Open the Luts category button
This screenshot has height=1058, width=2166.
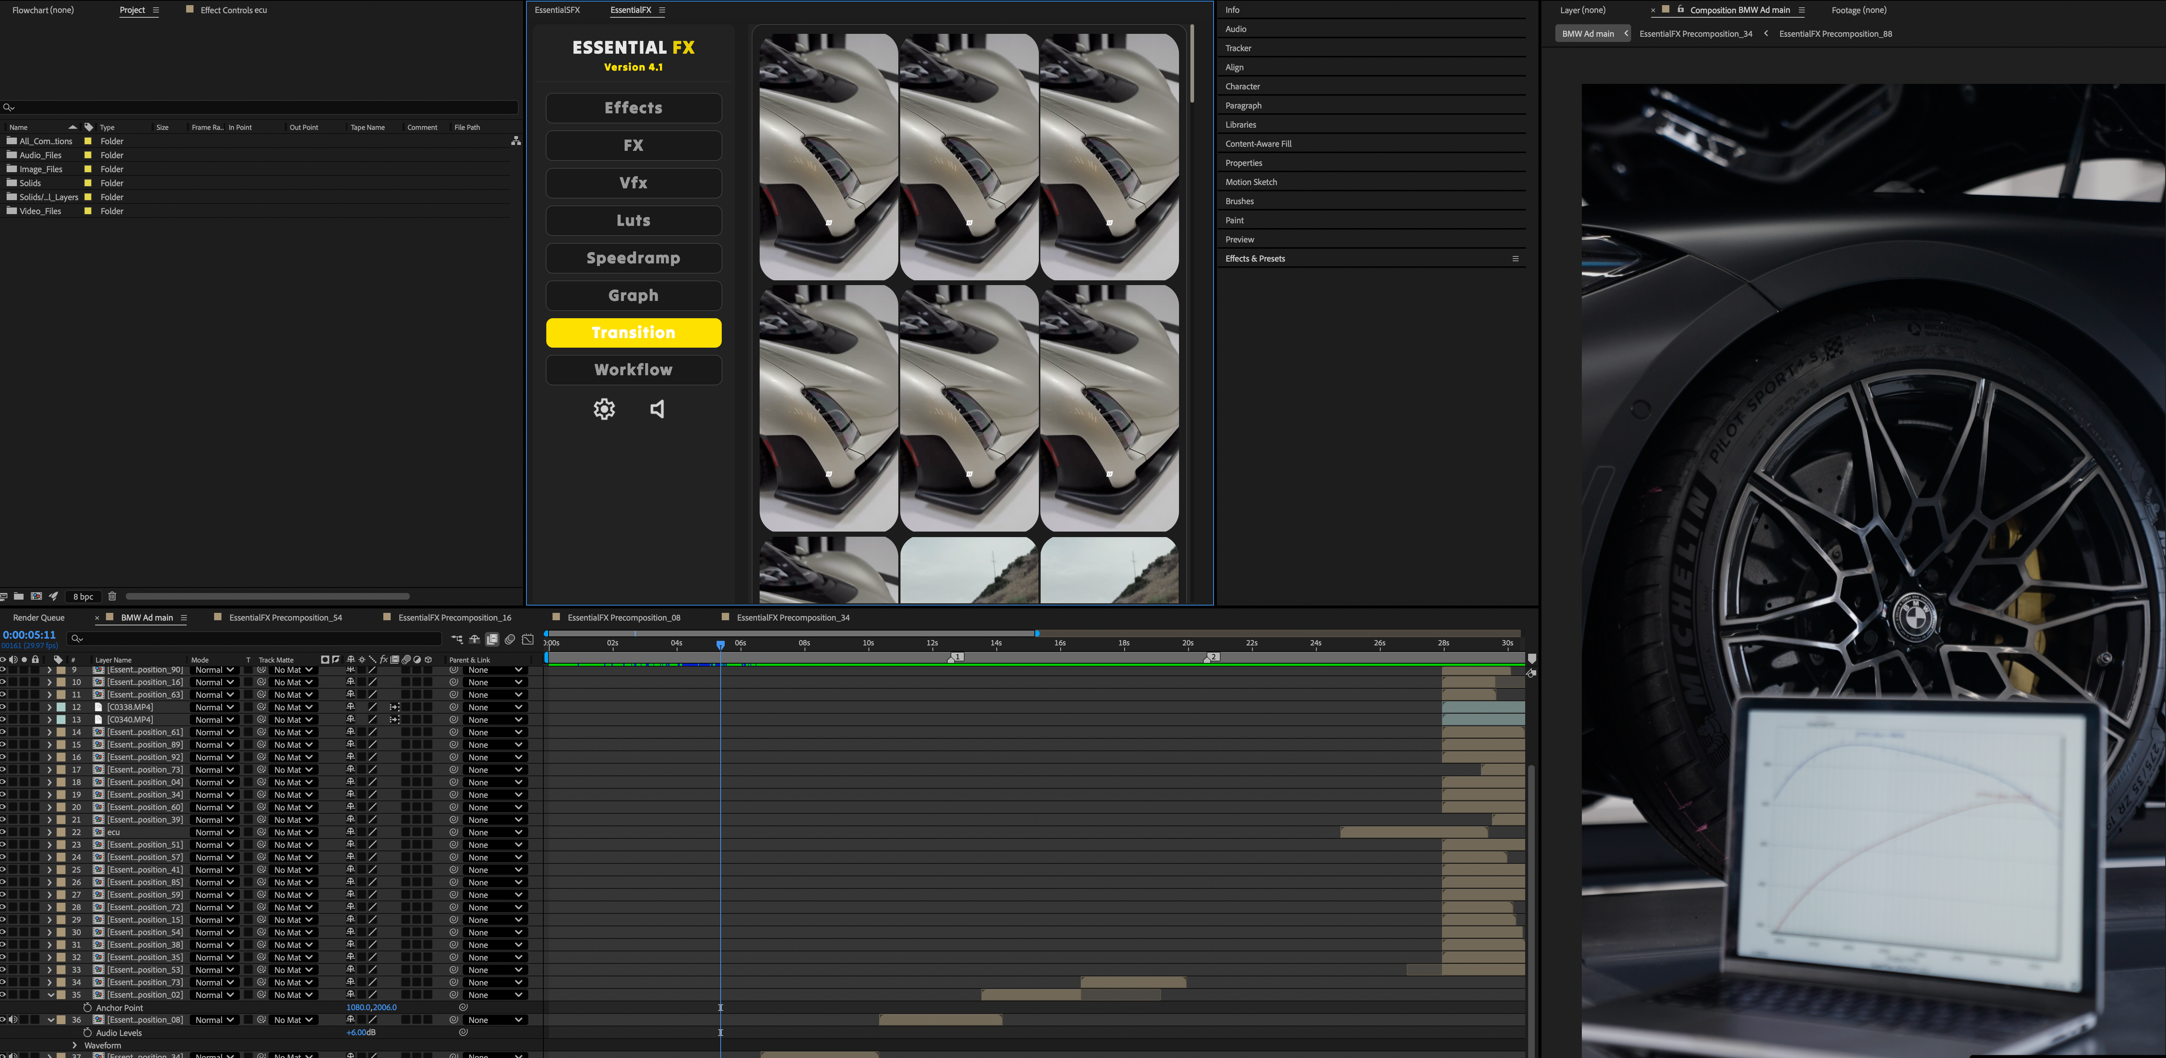coord(633,220)
